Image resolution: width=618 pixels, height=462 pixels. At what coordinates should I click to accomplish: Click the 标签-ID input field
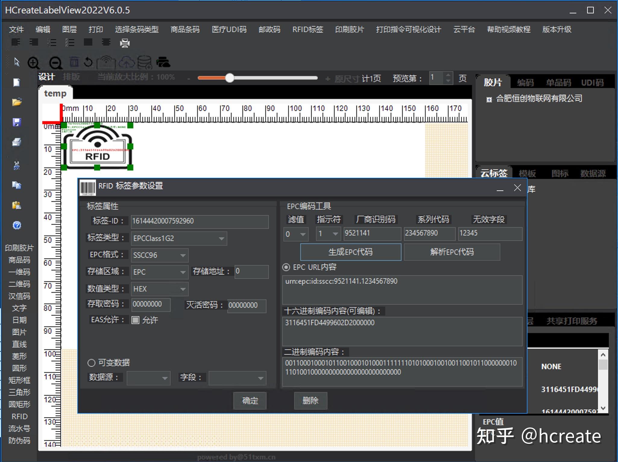pyautogui.click(x=199, y=221)
